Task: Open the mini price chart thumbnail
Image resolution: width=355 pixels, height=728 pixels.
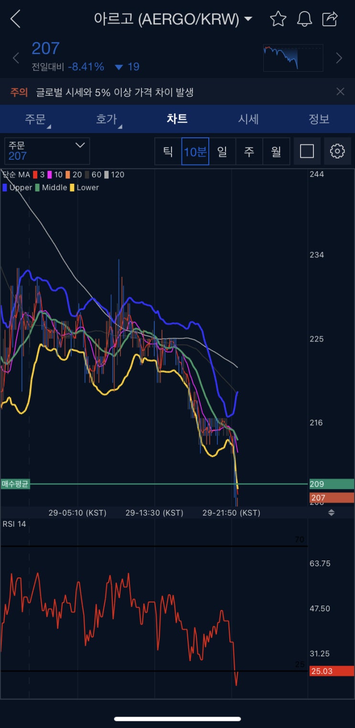Action: click(x=293, y=58)
